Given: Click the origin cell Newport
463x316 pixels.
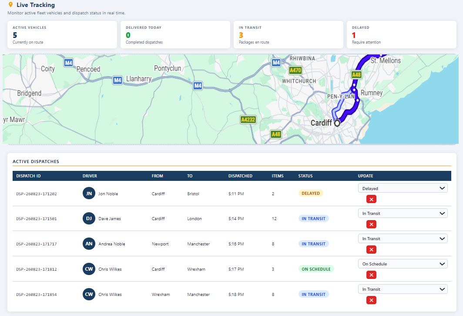Looking at the screenshot, I should (x=160, y=244).
